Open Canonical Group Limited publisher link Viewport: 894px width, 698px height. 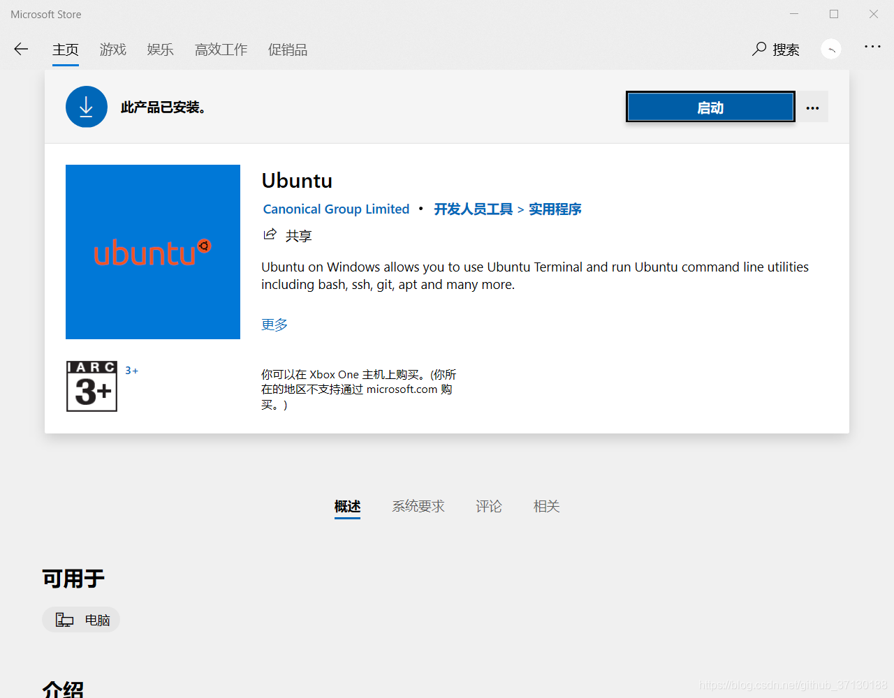[x=336, y=209]
